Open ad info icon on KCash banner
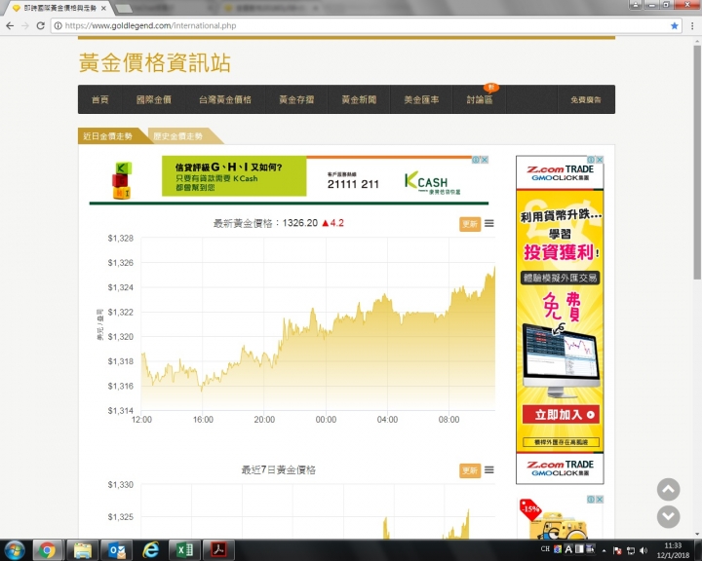 477,160
